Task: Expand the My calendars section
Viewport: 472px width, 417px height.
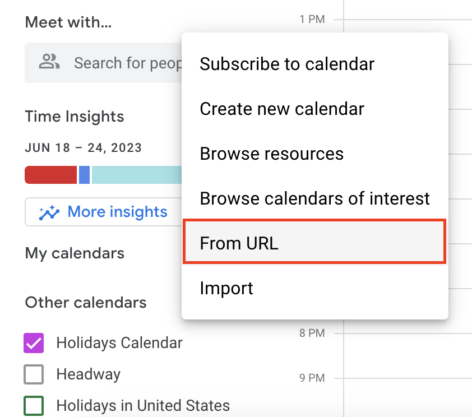Action: 75,253
